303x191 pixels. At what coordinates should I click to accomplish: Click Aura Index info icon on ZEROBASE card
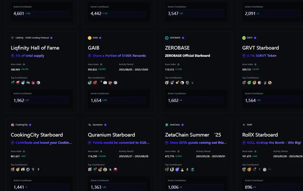click(x=178, y=64)
